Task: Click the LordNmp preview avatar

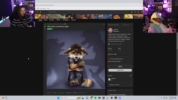Action: tap(109, 79)
